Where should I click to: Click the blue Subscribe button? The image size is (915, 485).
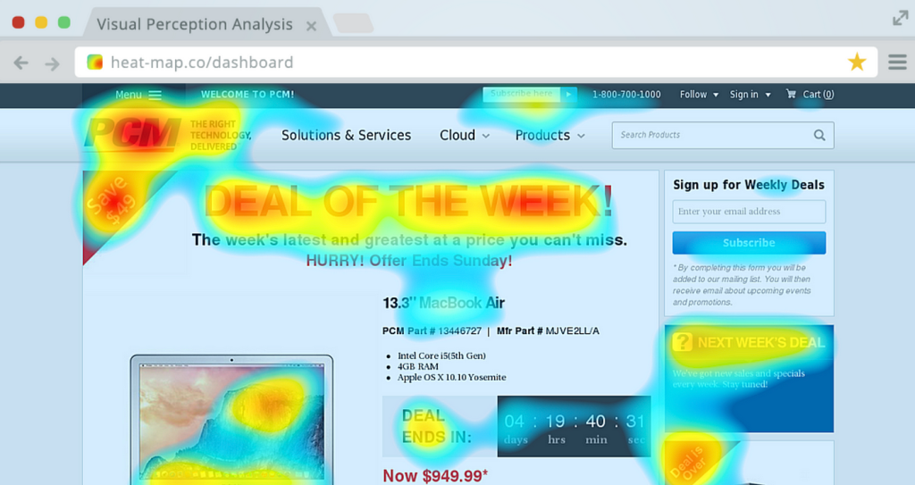(x=749, y=243)
